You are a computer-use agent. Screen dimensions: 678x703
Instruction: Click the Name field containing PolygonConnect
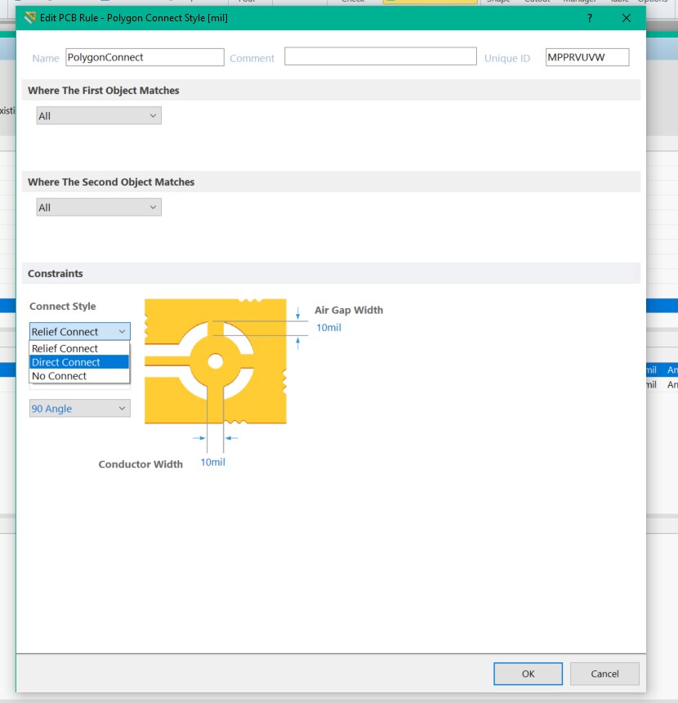145,57
